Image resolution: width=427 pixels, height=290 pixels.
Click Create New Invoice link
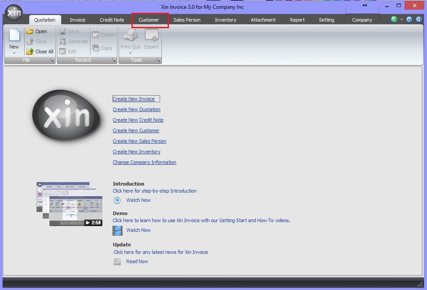point(133,99)
